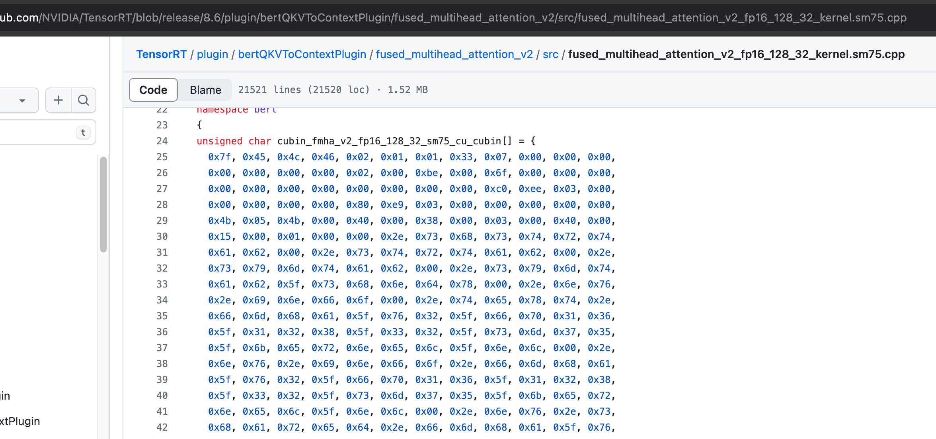Click line number 36
Viewport: 936px width, 439px height.
tap(162, 332)
